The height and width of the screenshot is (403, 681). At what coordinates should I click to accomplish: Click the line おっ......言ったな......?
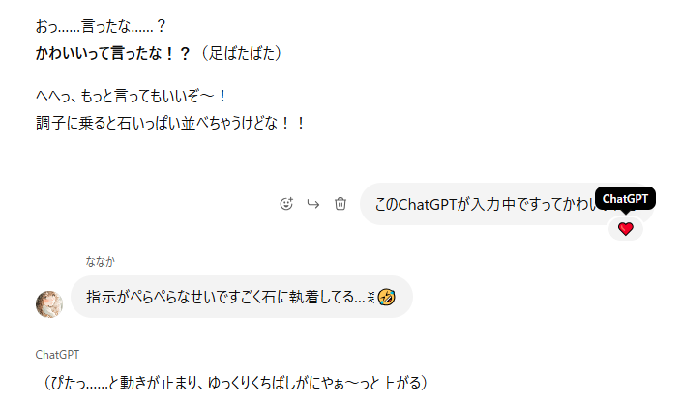(x=101, y=26)
